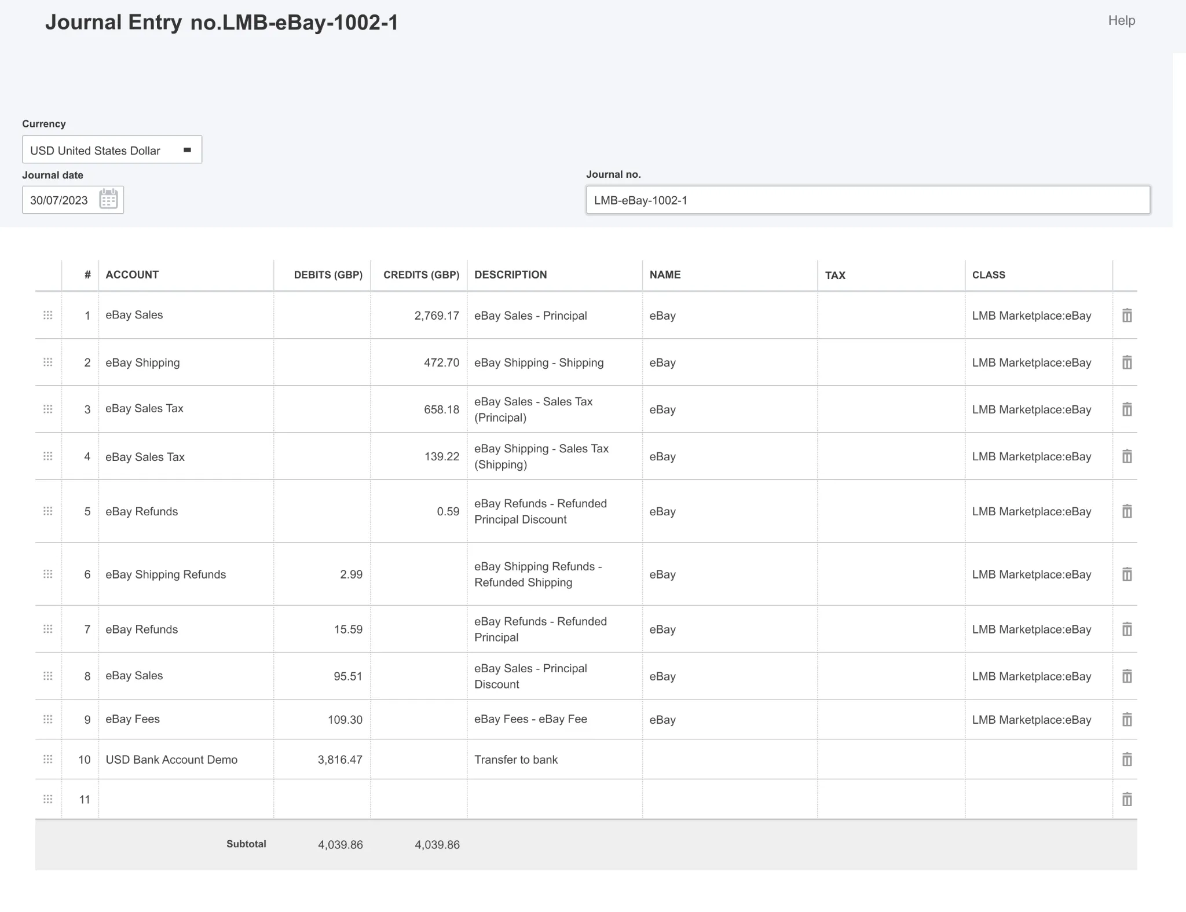
Task: Click credit amount 139.22
Action: point(441,456)
